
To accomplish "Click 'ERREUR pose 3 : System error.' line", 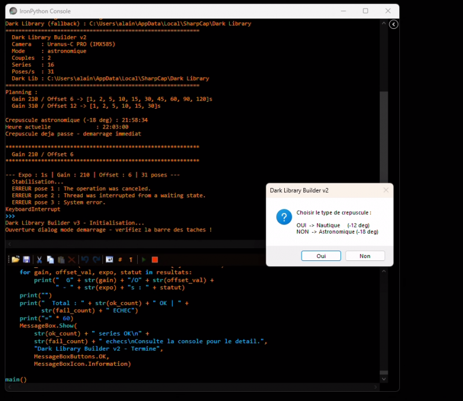I will (x=58, y=203).
